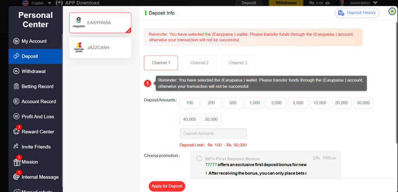Click the Withdrawal sidebar icon
Viewport: 398px width, 192px height.
16,71
